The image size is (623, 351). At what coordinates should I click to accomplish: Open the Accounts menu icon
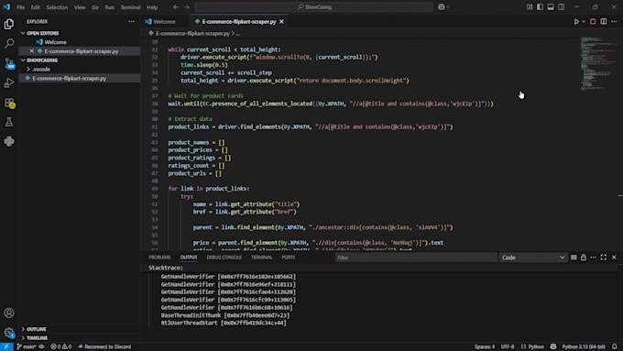[9, 313]
